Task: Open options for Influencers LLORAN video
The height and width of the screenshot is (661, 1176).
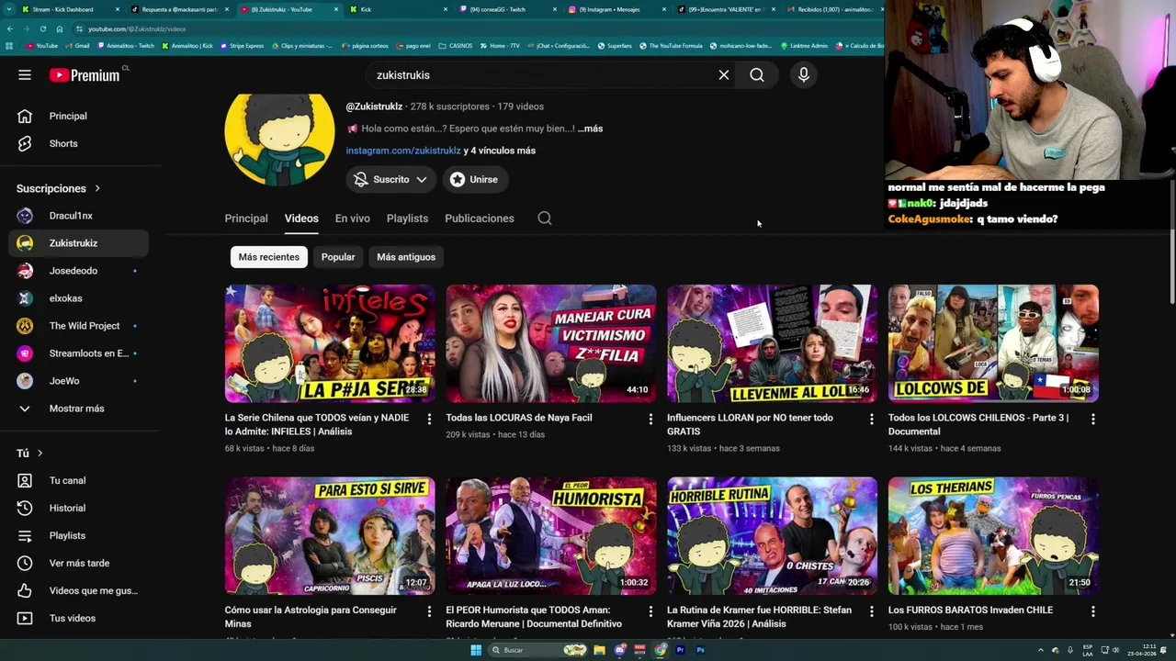Action: [x=872, y=419]
